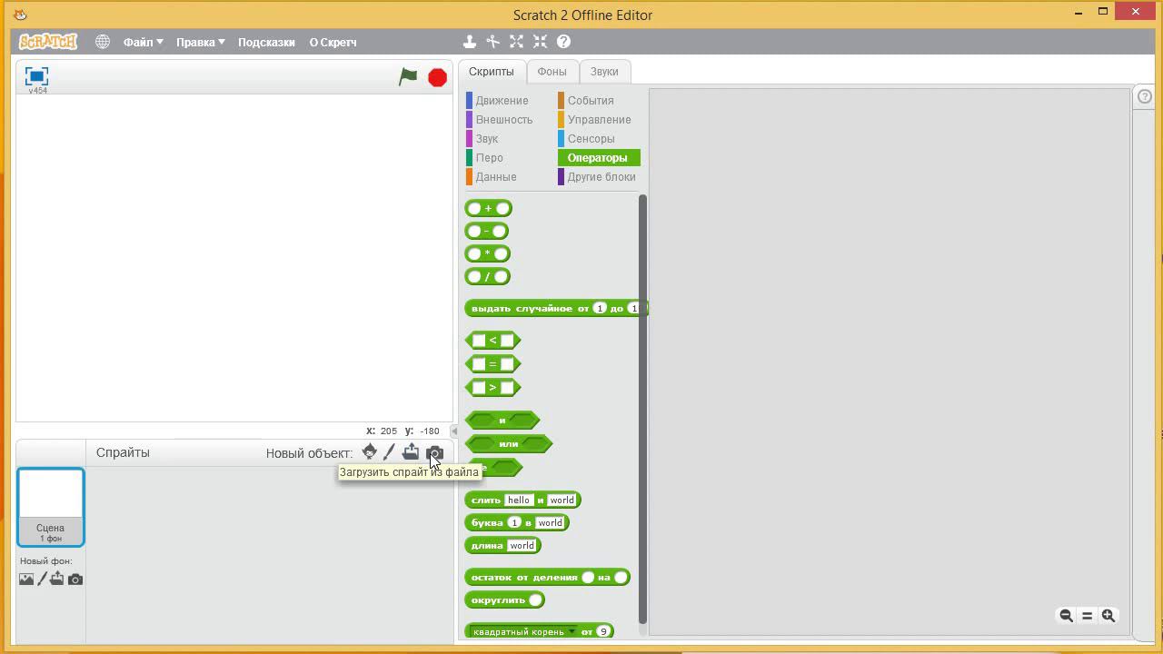Paint a new backdrop
Viewport: 1163px width, 654px height.
[42, 579]
